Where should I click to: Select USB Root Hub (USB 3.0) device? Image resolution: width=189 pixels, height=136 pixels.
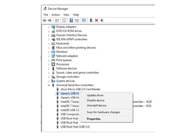(x=75, y=127)
